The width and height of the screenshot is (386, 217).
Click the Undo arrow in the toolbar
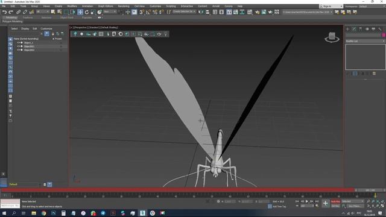point(4,12)
